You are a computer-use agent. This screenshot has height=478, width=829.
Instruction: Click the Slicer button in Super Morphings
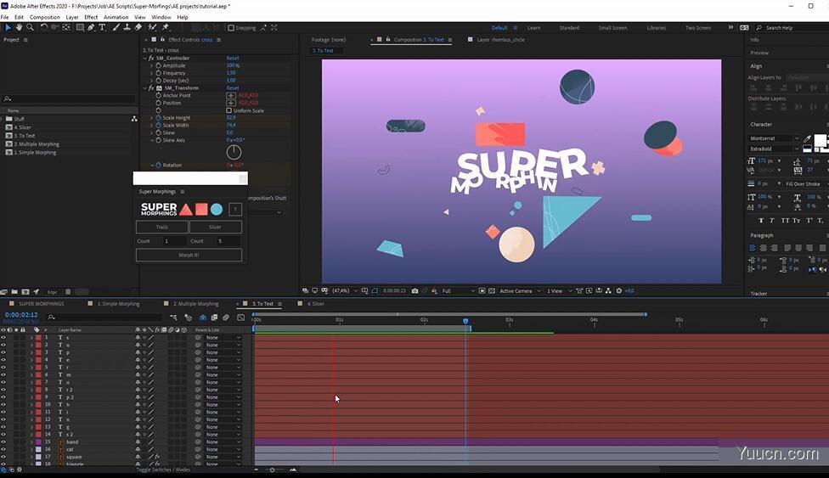(215, 227)
